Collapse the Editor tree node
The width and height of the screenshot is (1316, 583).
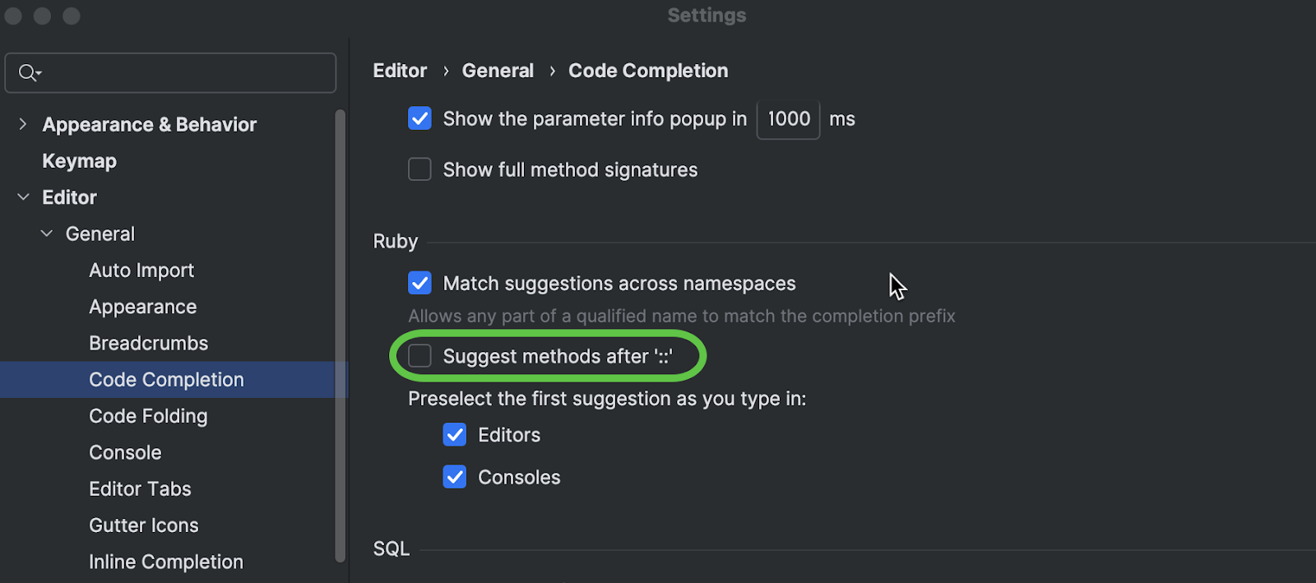23,197
